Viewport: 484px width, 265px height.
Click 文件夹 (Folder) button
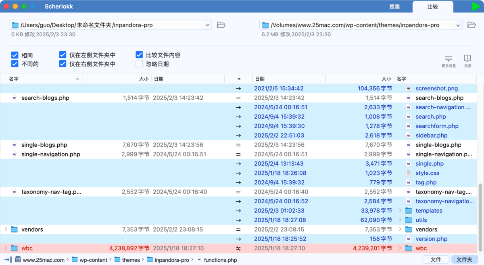pos(464,260)
